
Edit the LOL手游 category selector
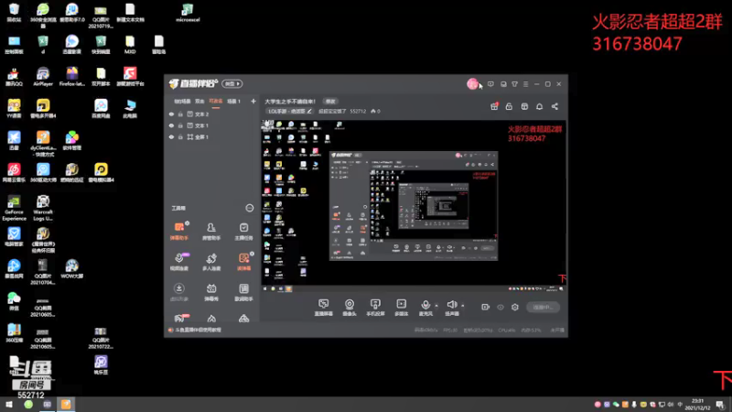pyautogui.click(x=289, y=111)
